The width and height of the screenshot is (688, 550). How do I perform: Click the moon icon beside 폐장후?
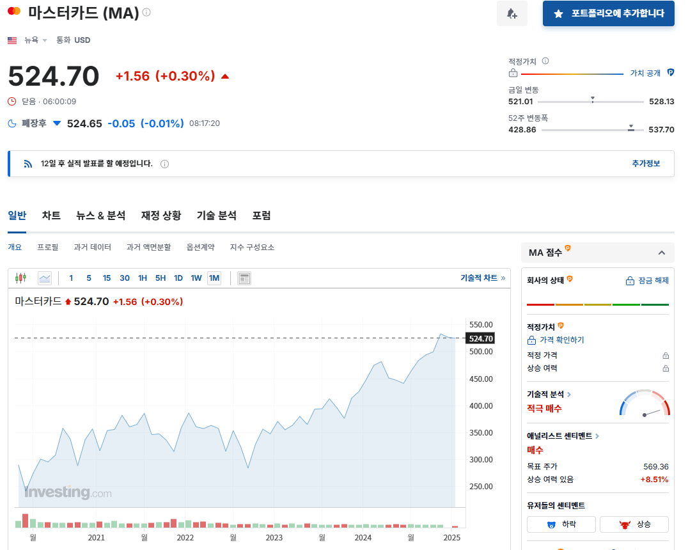12,123
